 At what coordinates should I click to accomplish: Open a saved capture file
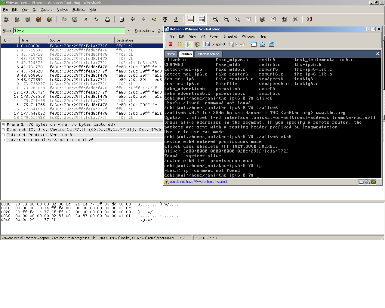point(64,19)
